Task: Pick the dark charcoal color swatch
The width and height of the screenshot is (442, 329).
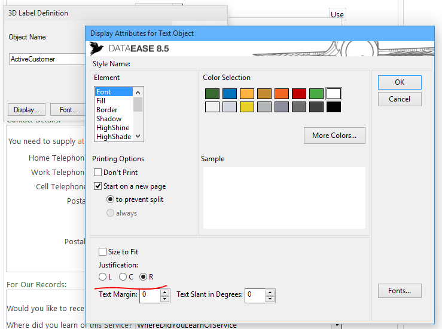Action: click(x=316, y=107)
